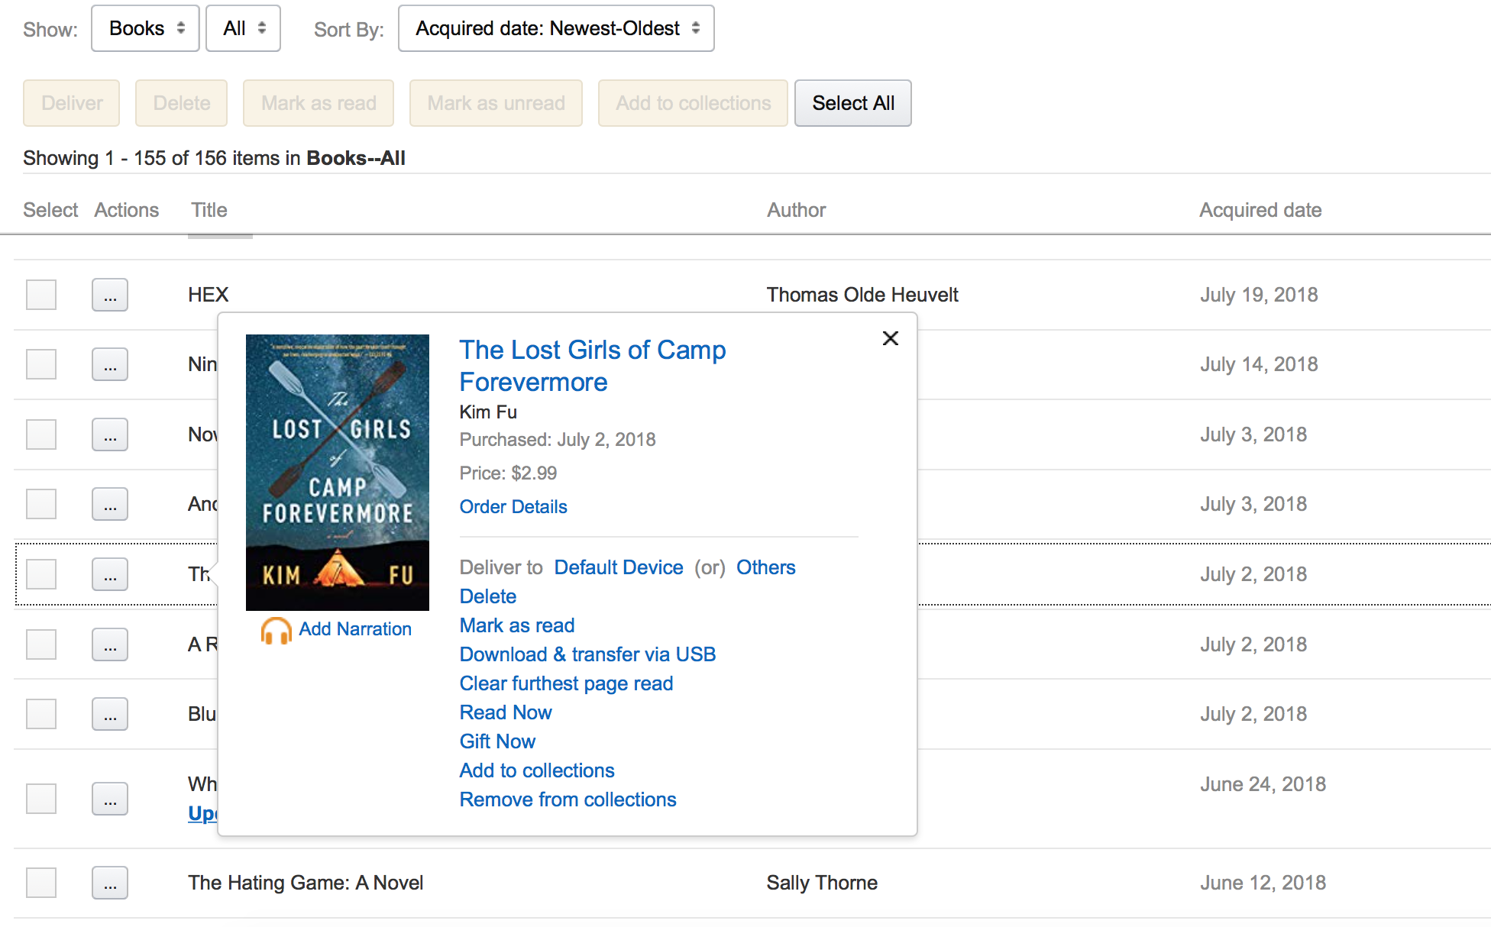This screenshot has height=927, width=1491.
Task: Click Read Now in the popup
Action: (x=506, y=712)
